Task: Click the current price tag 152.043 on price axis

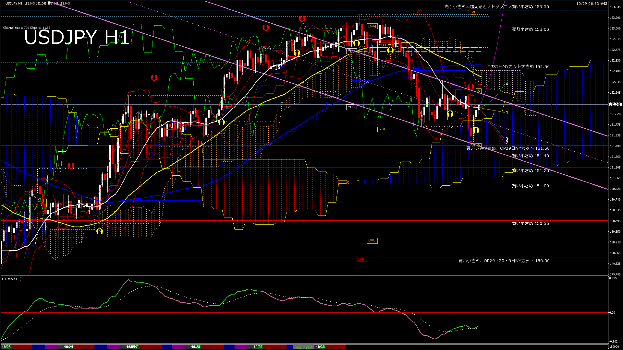Action: click(615, 104)
